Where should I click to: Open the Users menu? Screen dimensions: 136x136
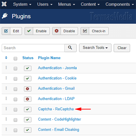(x=45, y=4)
